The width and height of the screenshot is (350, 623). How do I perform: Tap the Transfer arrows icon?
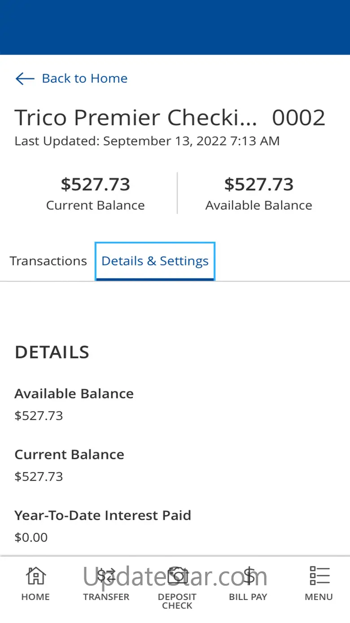tap(106, 575)
